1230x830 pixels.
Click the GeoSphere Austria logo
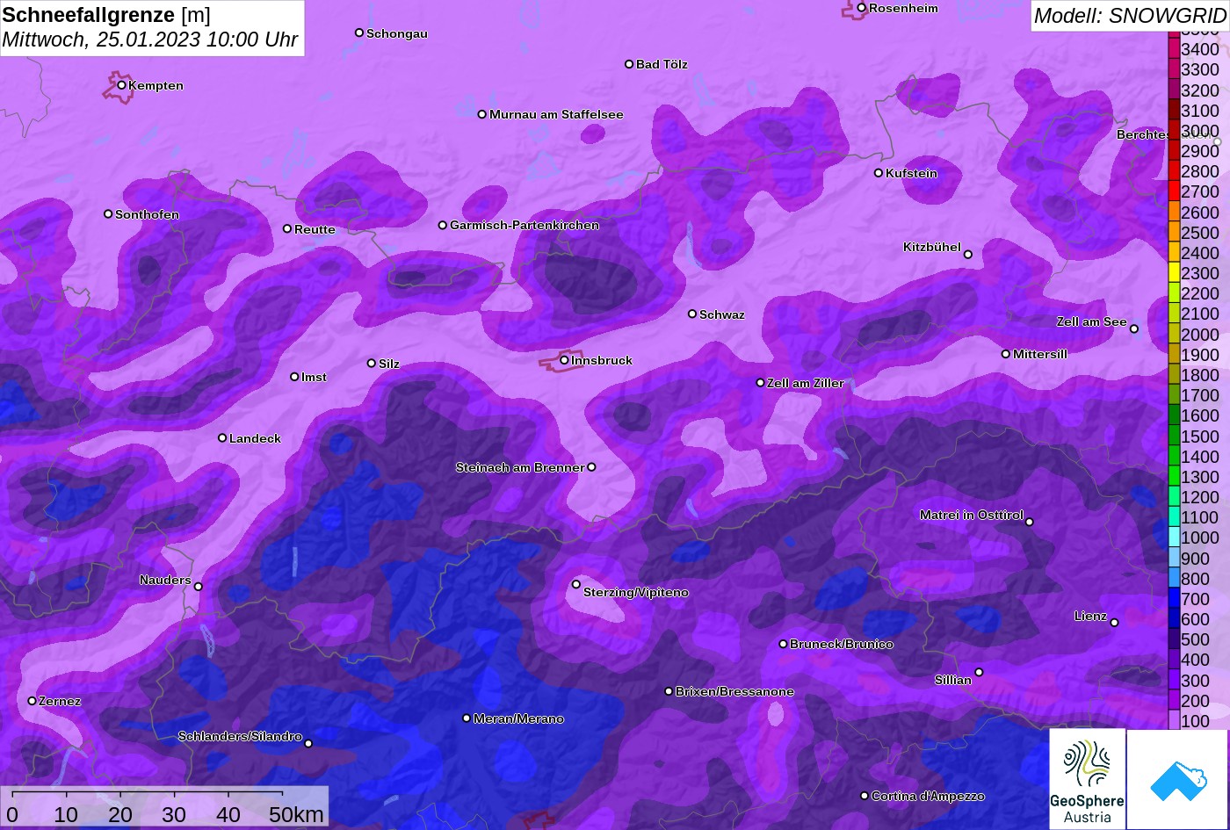(x=1087, y=779)
